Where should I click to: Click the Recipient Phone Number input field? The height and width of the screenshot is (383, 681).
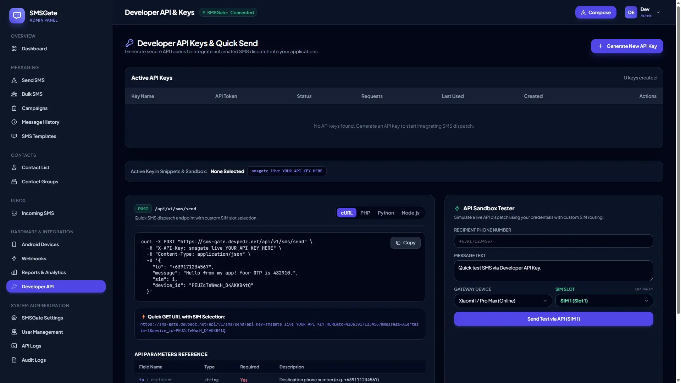pos(553,241)
